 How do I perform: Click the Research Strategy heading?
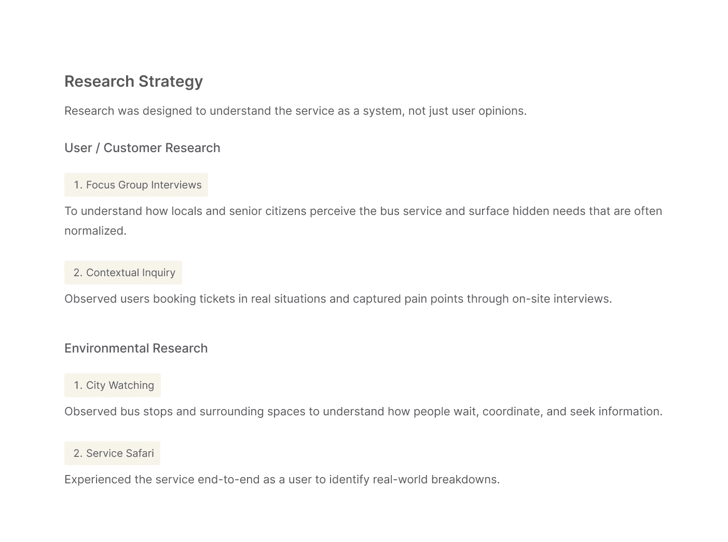[133, 82]
